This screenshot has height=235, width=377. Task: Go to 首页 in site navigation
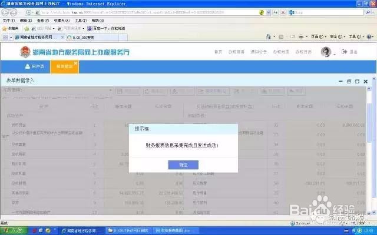coord(218,52)
